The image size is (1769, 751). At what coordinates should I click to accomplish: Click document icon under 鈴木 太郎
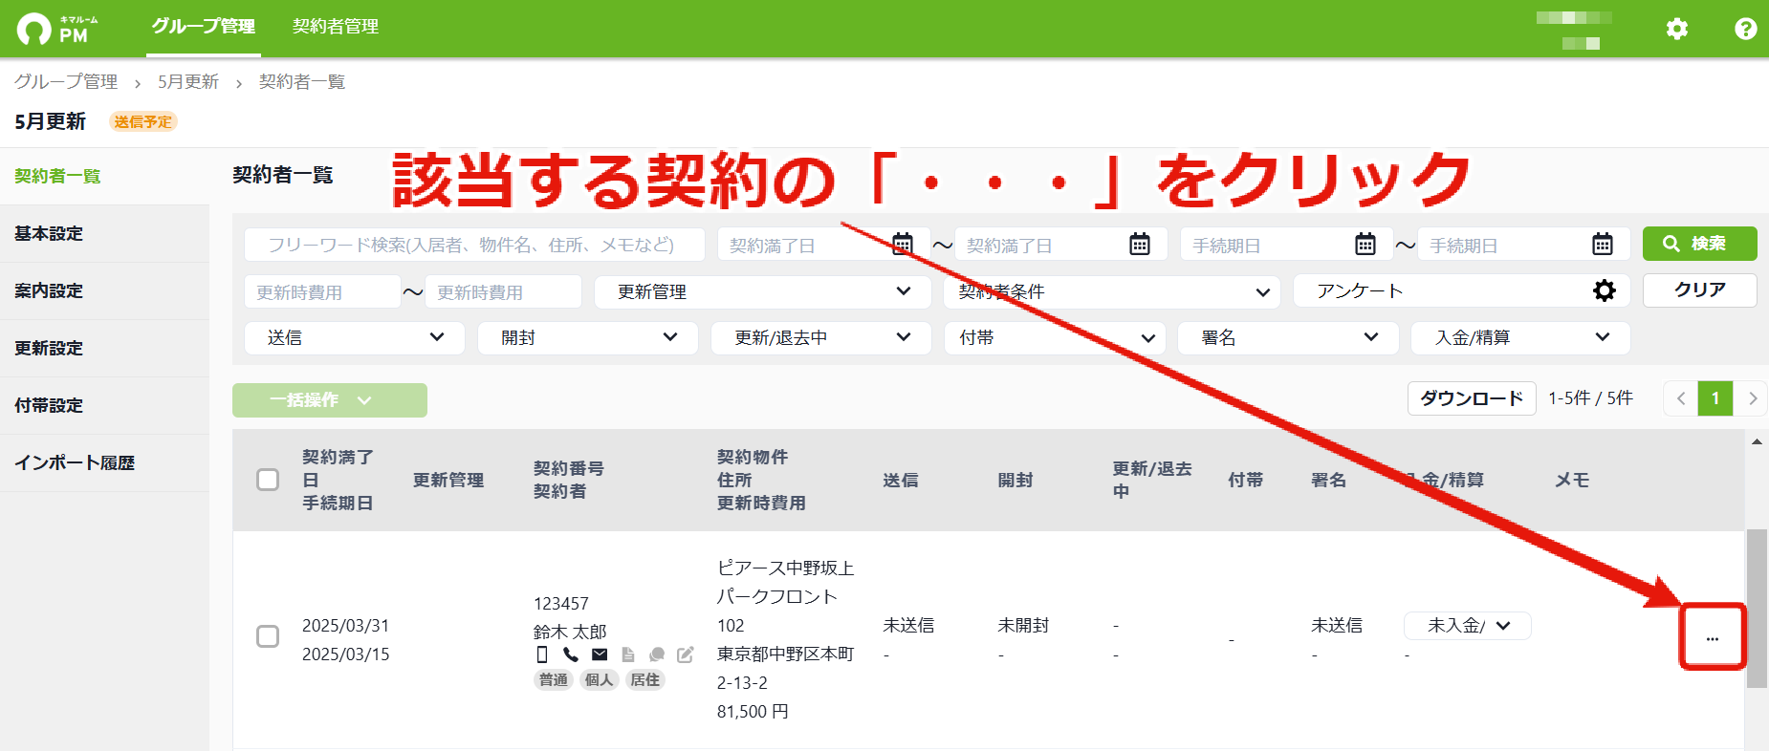[628, 654]
